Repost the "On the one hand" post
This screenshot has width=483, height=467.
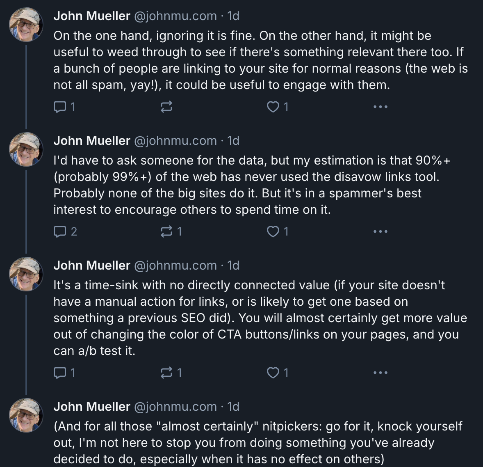[x=166, y=107]
